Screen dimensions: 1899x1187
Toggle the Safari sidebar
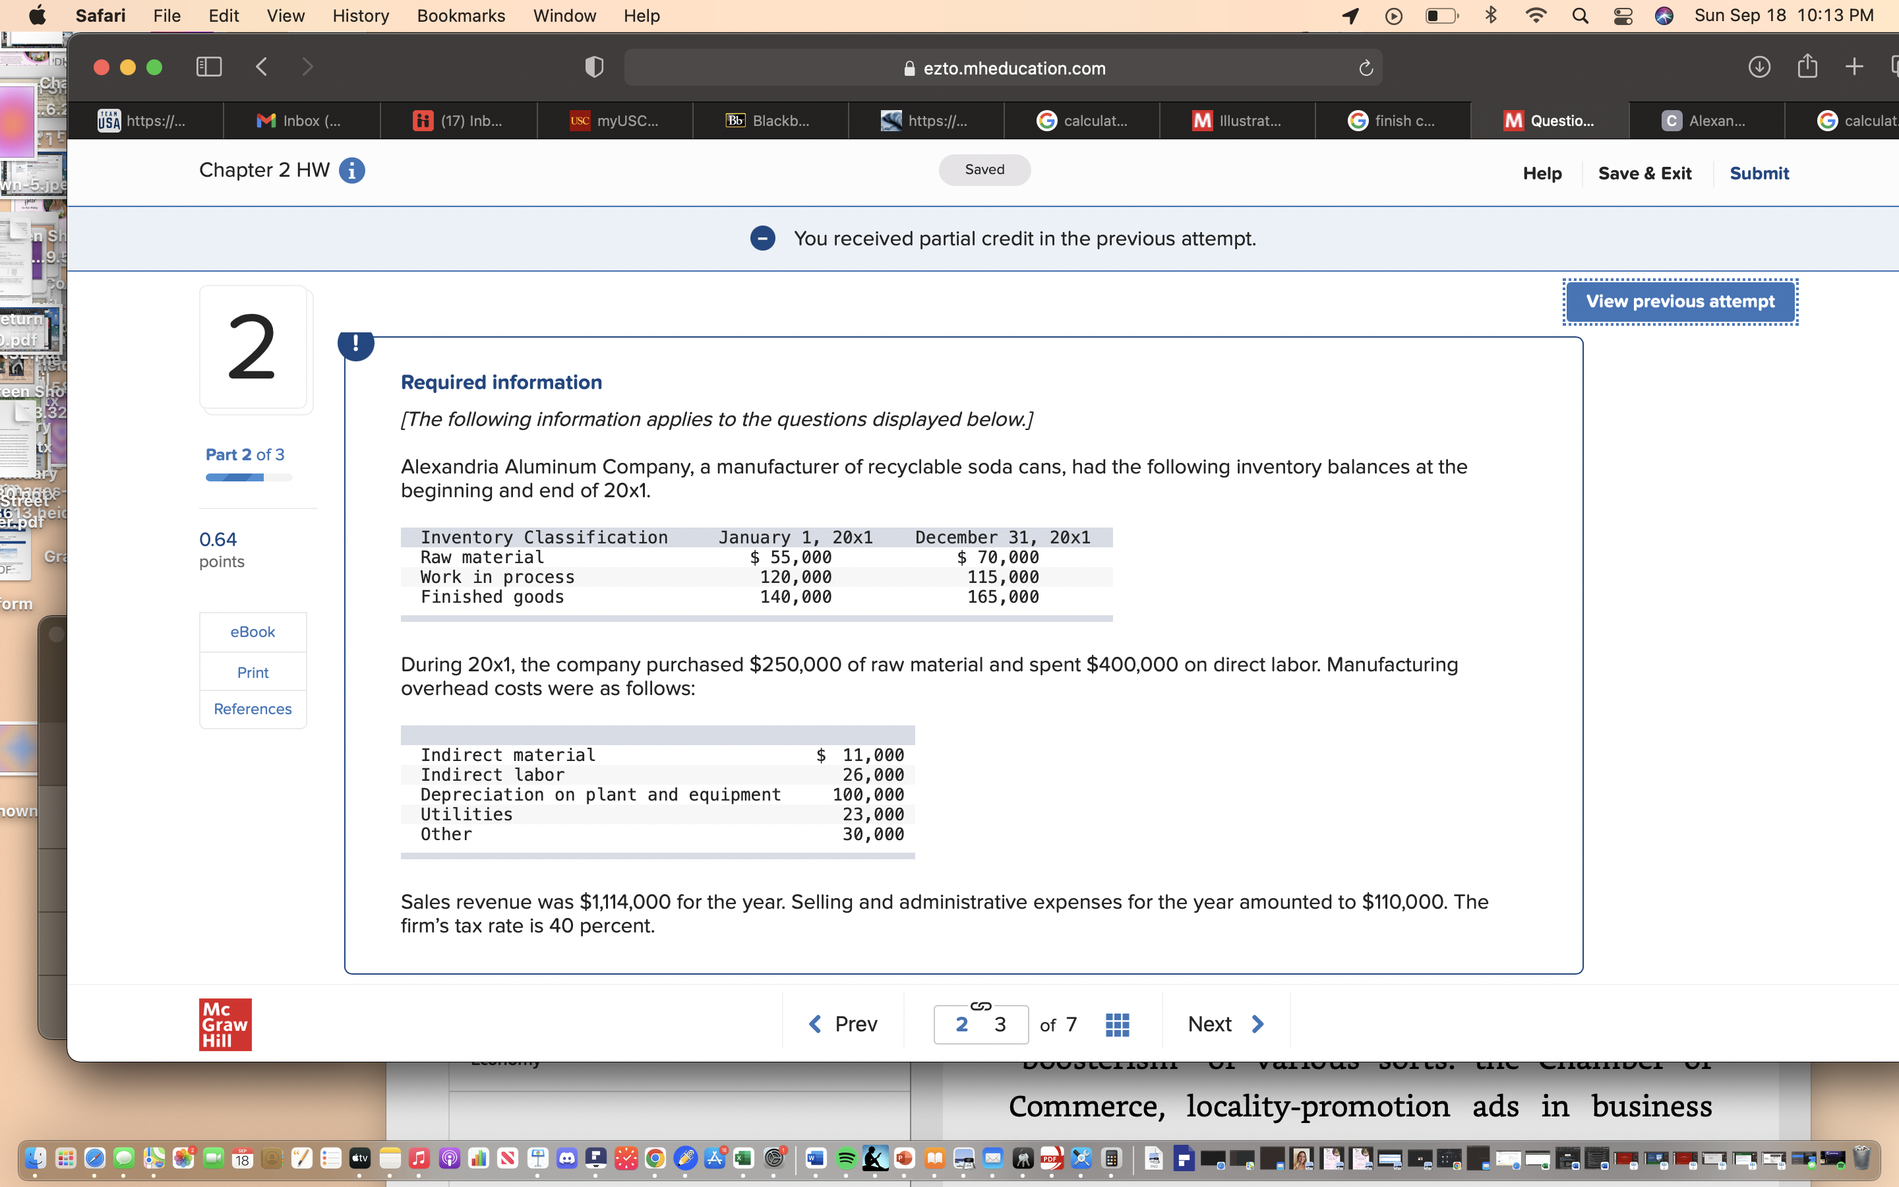[208, 67]
